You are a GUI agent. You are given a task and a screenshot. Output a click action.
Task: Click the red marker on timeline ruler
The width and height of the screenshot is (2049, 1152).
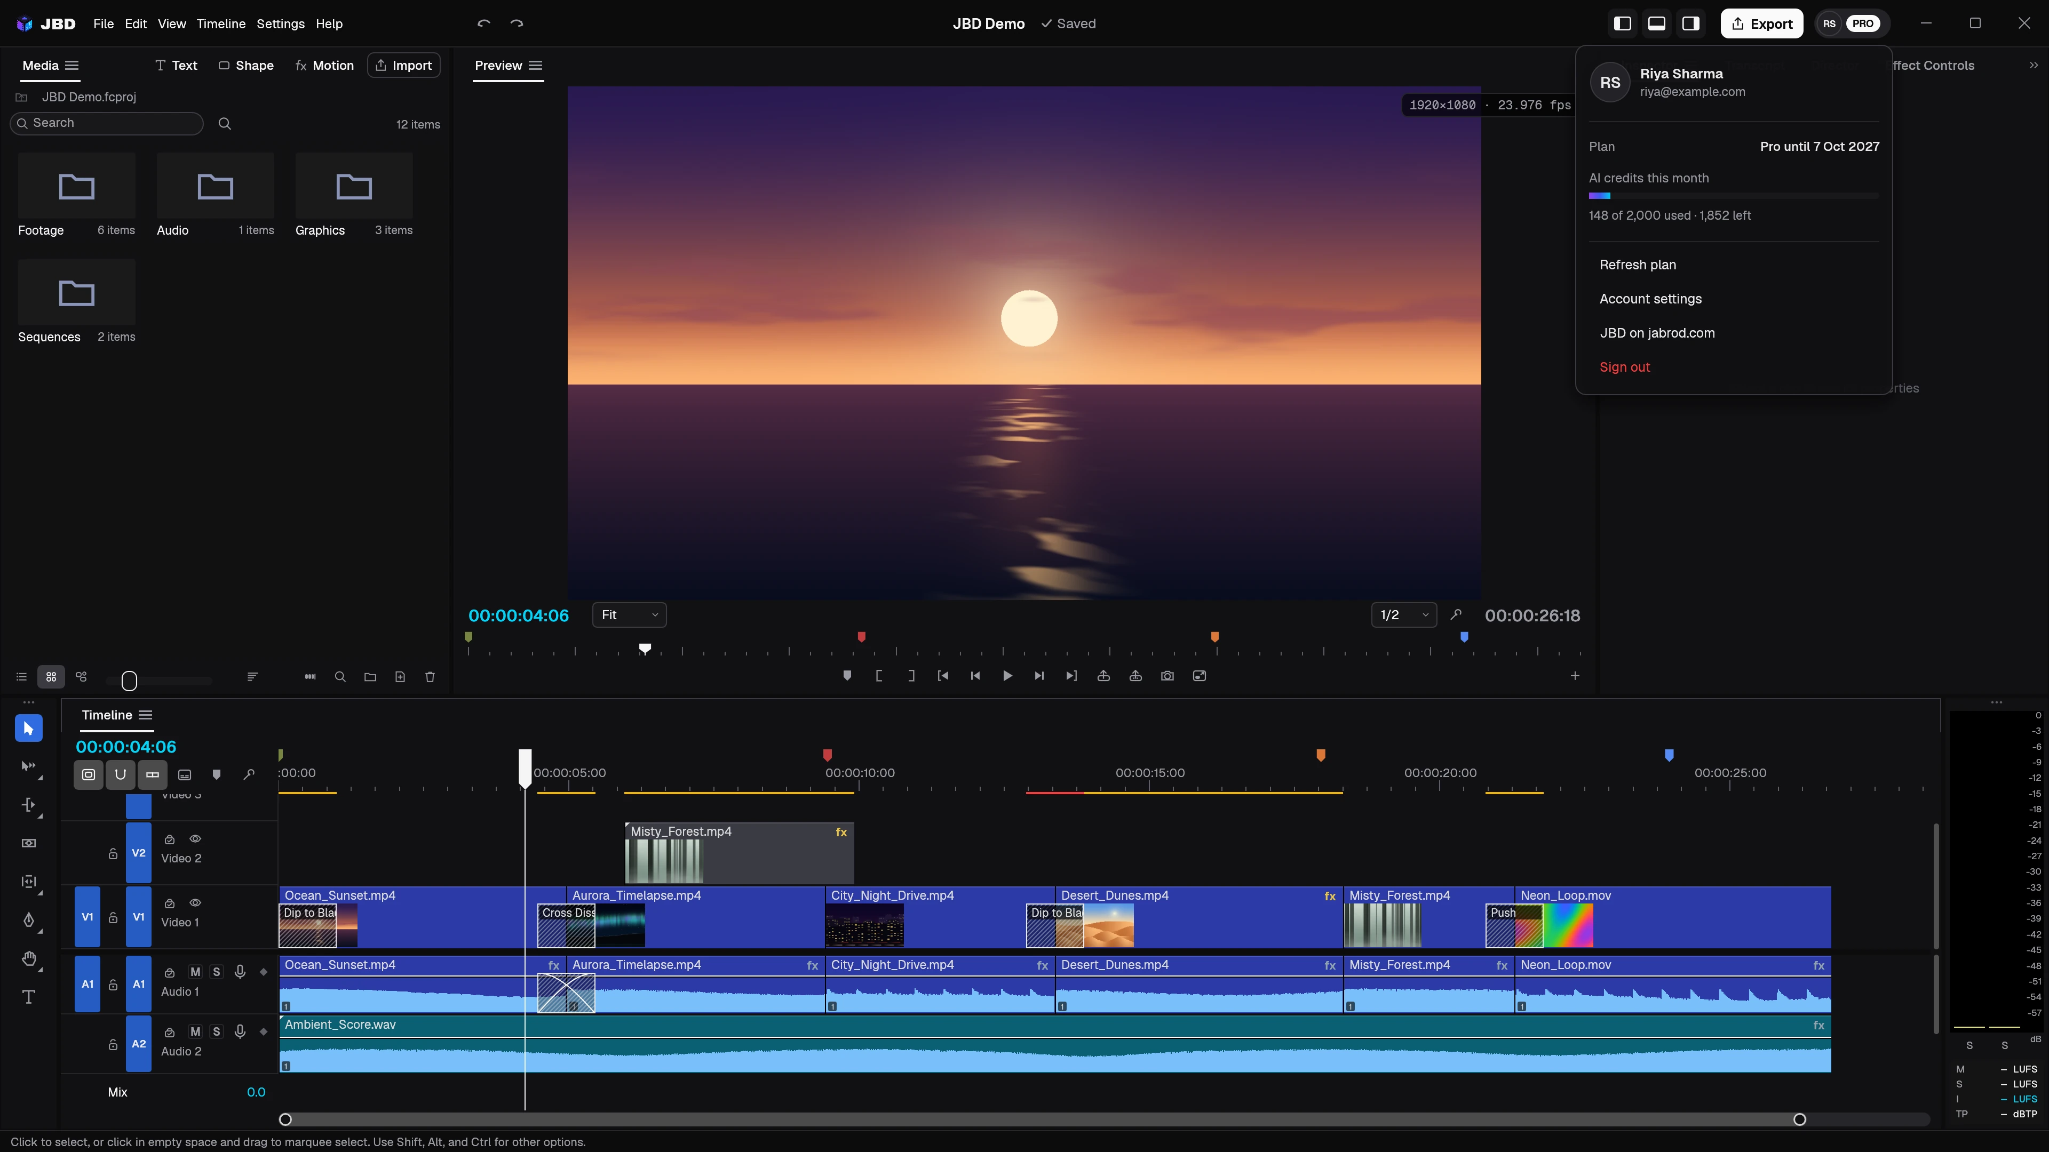(827, 755)
